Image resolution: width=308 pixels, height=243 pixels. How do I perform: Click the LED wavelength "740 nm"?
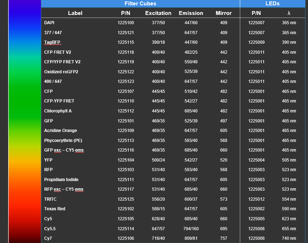(x=289, y=238)
